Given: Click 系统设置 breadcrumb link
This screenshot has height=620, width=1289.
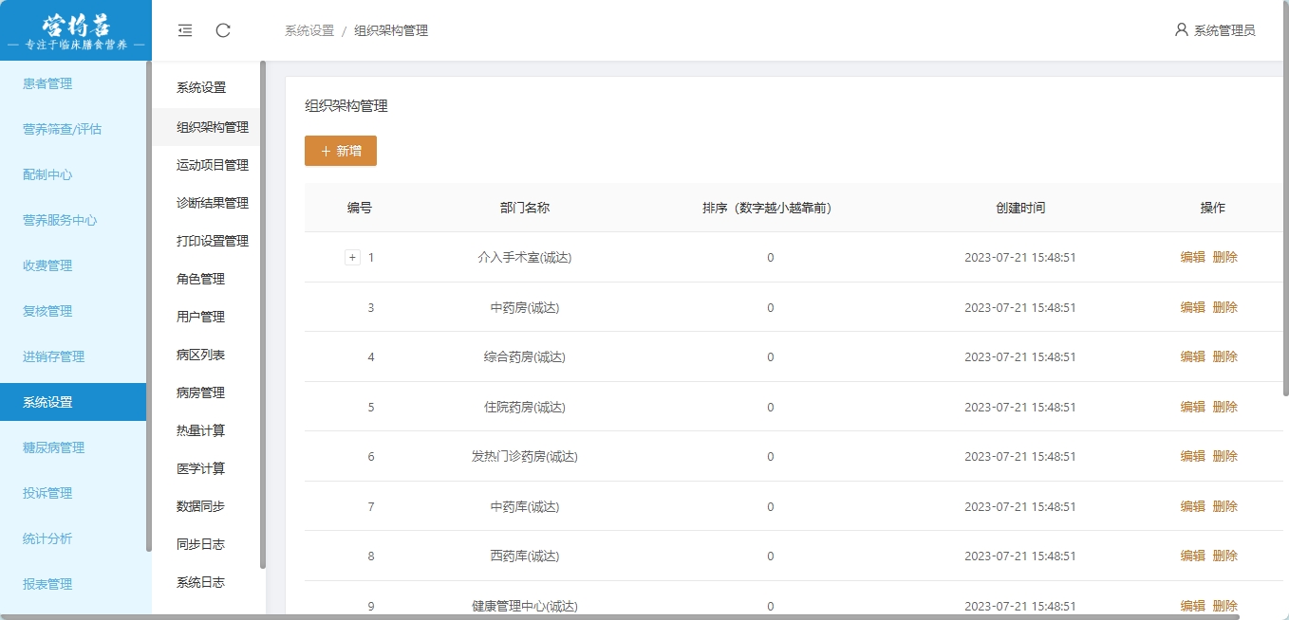Looking at the screenshot, I should coord(309,30).
